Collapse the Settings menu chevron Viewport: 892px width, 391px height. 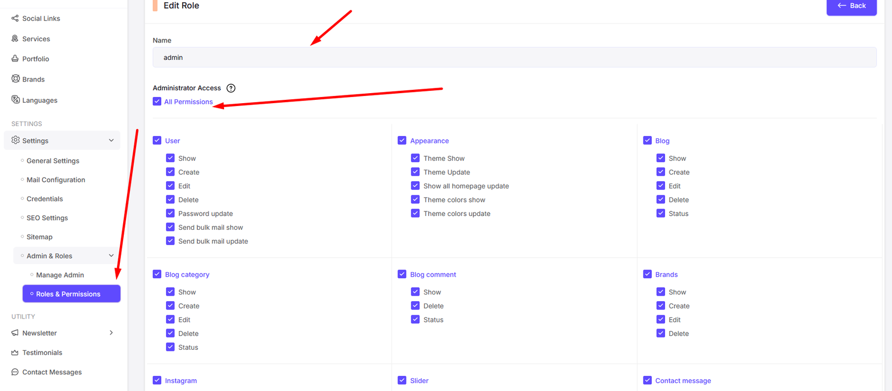[111, 141]
